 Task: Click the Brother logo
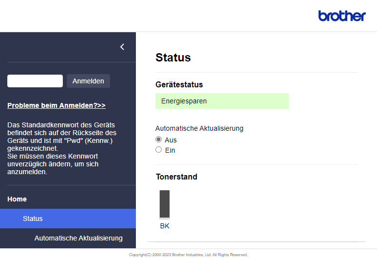click(x=341, y=16)
